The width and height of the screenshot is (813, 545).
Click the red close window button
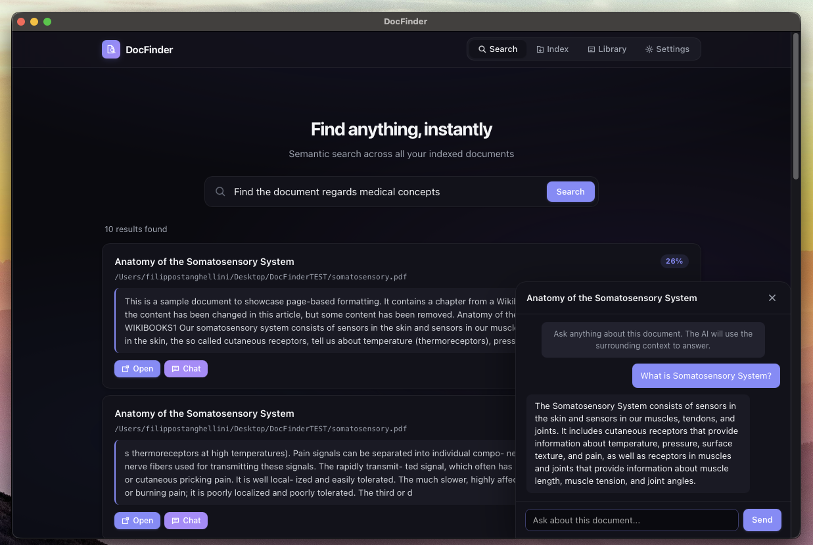21,22
